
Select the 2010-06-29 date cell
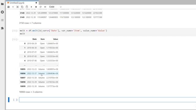click(x=32, y=43)
